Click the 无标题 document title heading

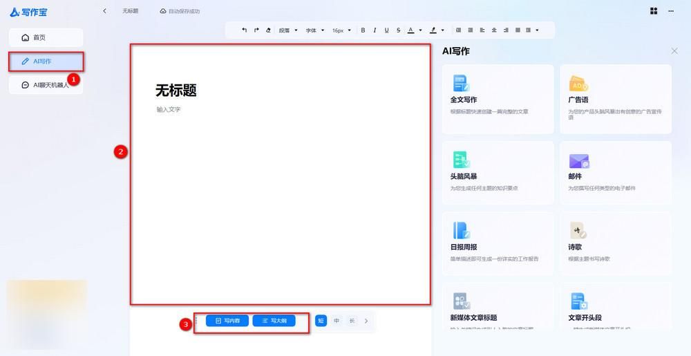(x=176, y=91)
